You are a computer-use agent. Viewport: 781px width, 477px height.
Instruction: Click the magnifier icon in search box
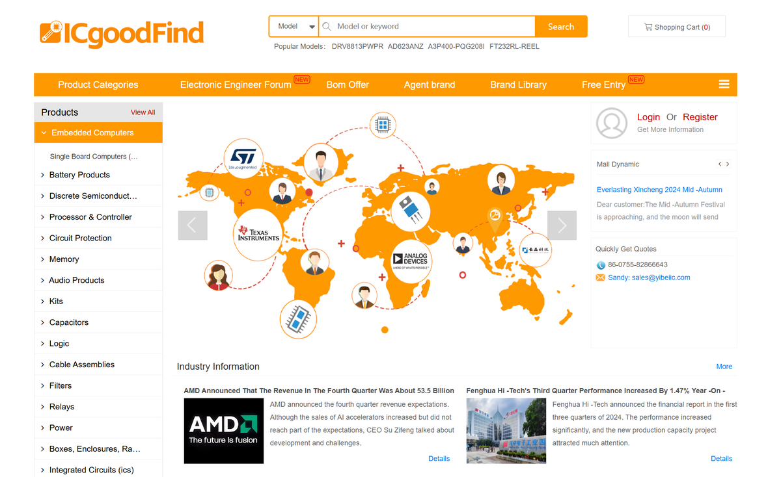point(327,27)
